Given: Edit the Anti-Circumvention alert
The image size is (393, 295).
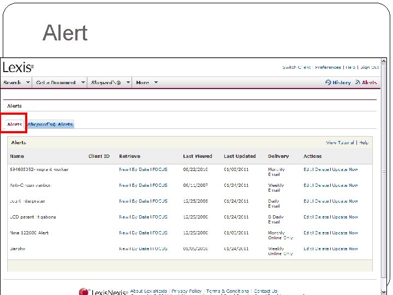Looking at the screenshot, I should point(308,185).
